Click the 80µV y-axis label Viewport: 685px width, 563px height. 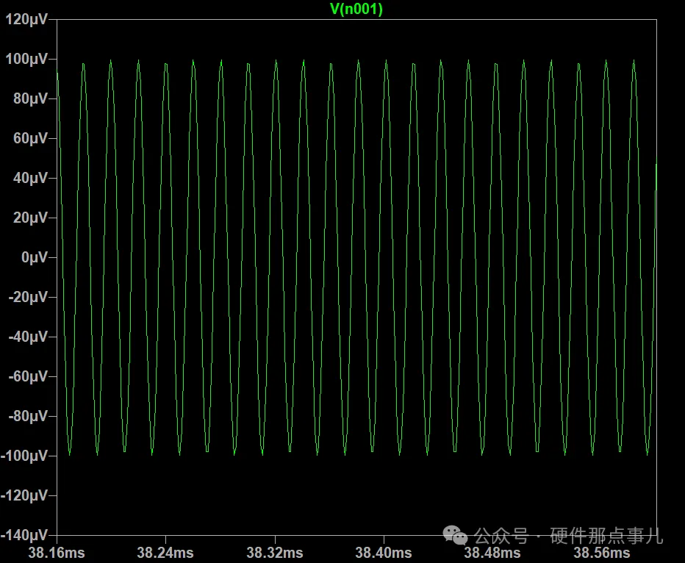(x=30, y=99)
